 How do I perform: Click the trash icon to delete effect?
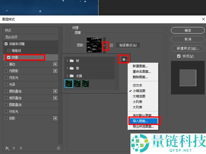pos(58,148)
